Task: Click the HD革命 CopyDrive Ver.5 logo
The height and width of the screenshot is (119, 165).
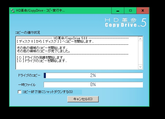Action: (x=126, y=22)
